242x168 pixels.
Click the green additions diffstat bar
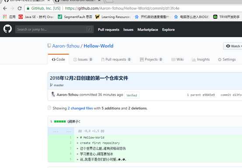60,121
